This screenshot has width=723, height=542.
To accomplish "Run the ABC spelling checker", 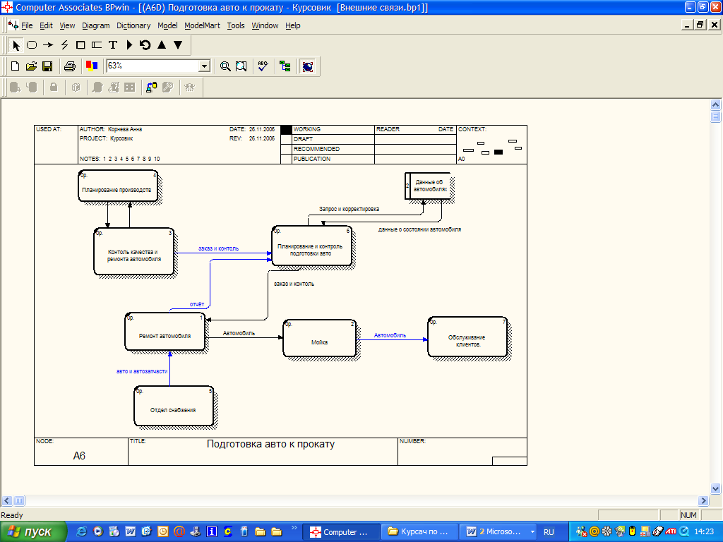I will pyautogui.click(x=263, y=66).
